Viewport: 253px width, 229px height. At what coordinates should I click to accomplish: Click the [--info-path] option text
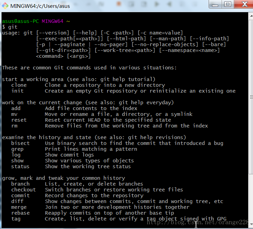209,39
